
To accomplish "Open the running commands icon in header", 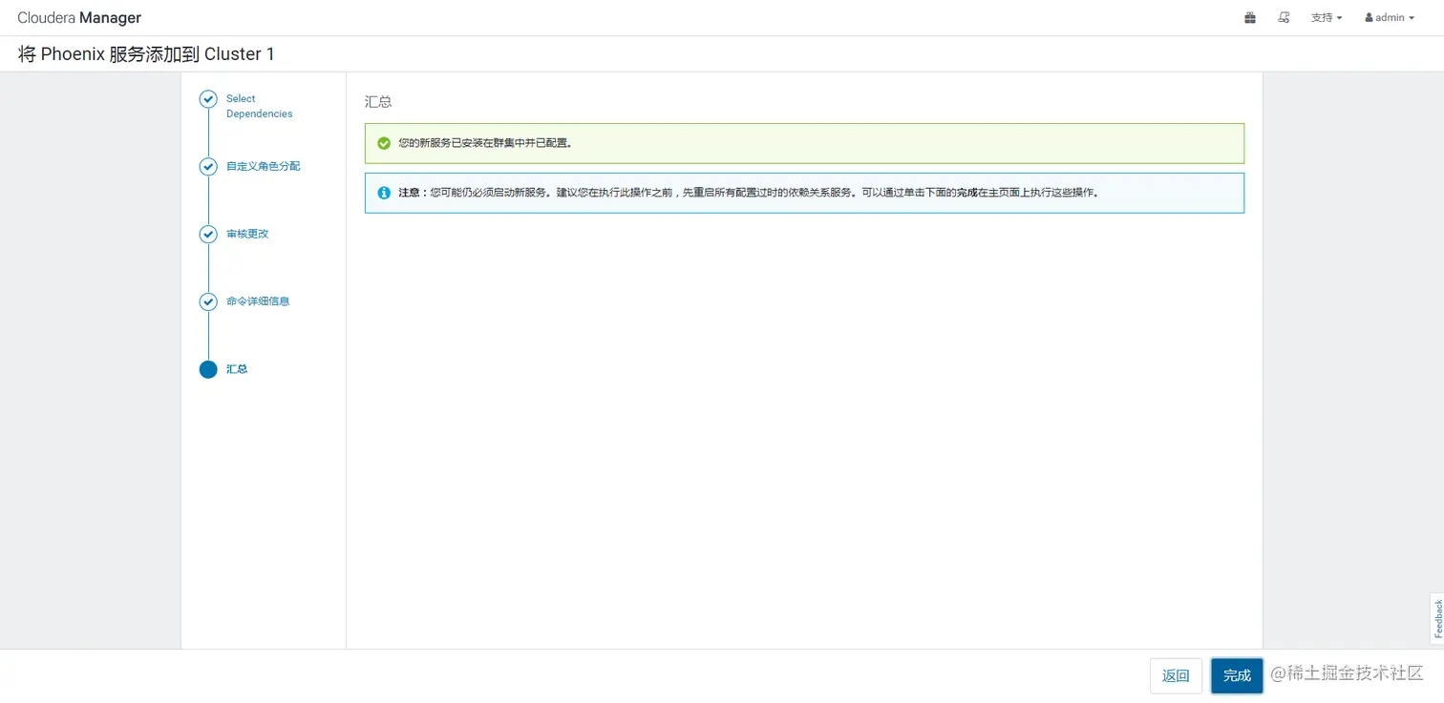I will coord(1284,17).
